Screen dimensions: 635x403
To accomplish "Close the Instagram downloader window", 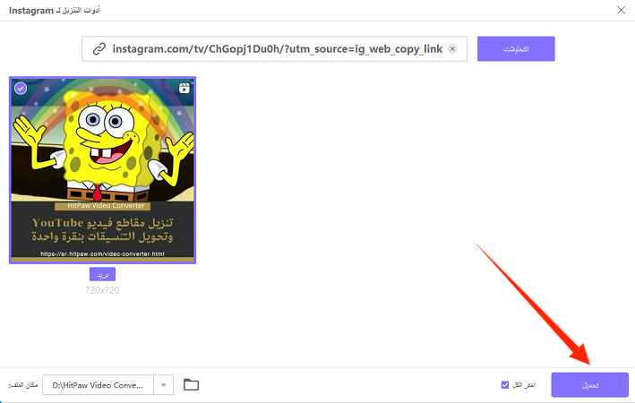I will [621, 10].
